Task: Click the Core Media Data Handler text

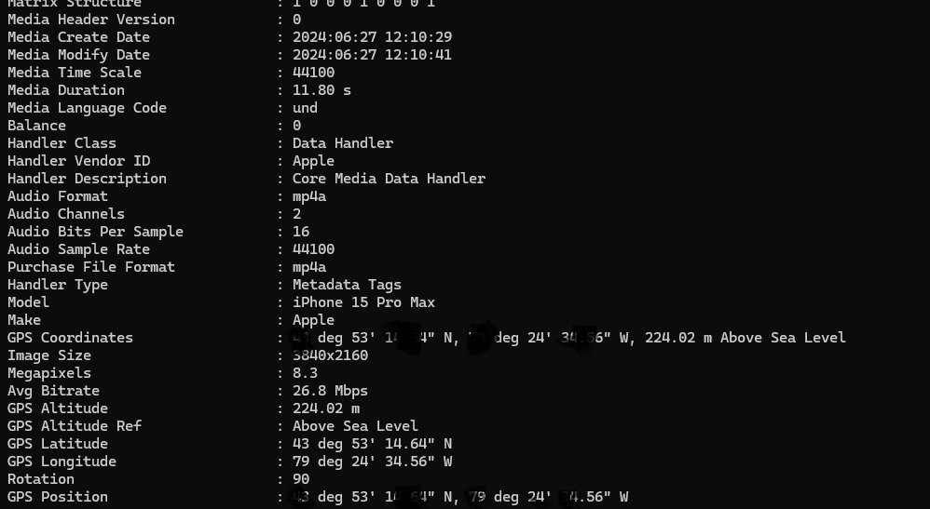Action: tap(389, 179)
